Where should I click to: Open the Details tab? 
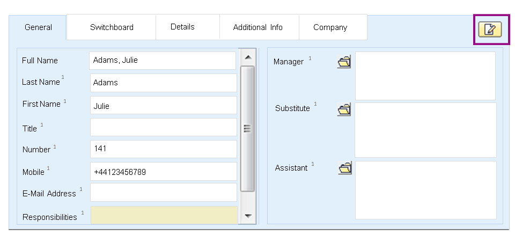pos(182,27)
